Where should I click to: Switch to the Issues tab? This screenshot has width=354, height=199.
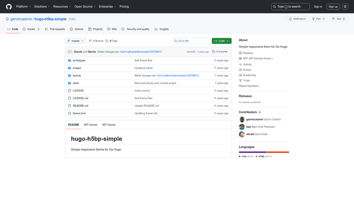31,29
